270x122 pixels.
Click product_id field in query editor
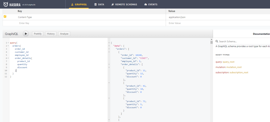23,61
